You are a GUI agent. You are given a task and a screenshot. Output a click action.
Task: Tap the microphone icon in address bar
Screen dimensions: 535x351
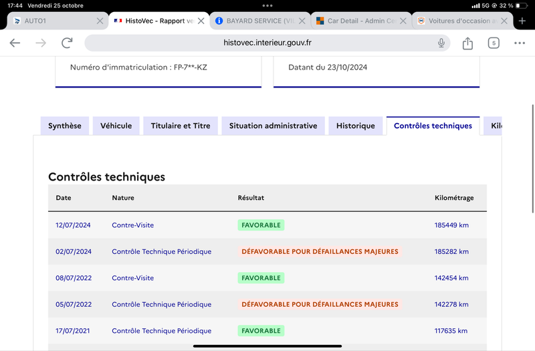(x=441, y=43)
